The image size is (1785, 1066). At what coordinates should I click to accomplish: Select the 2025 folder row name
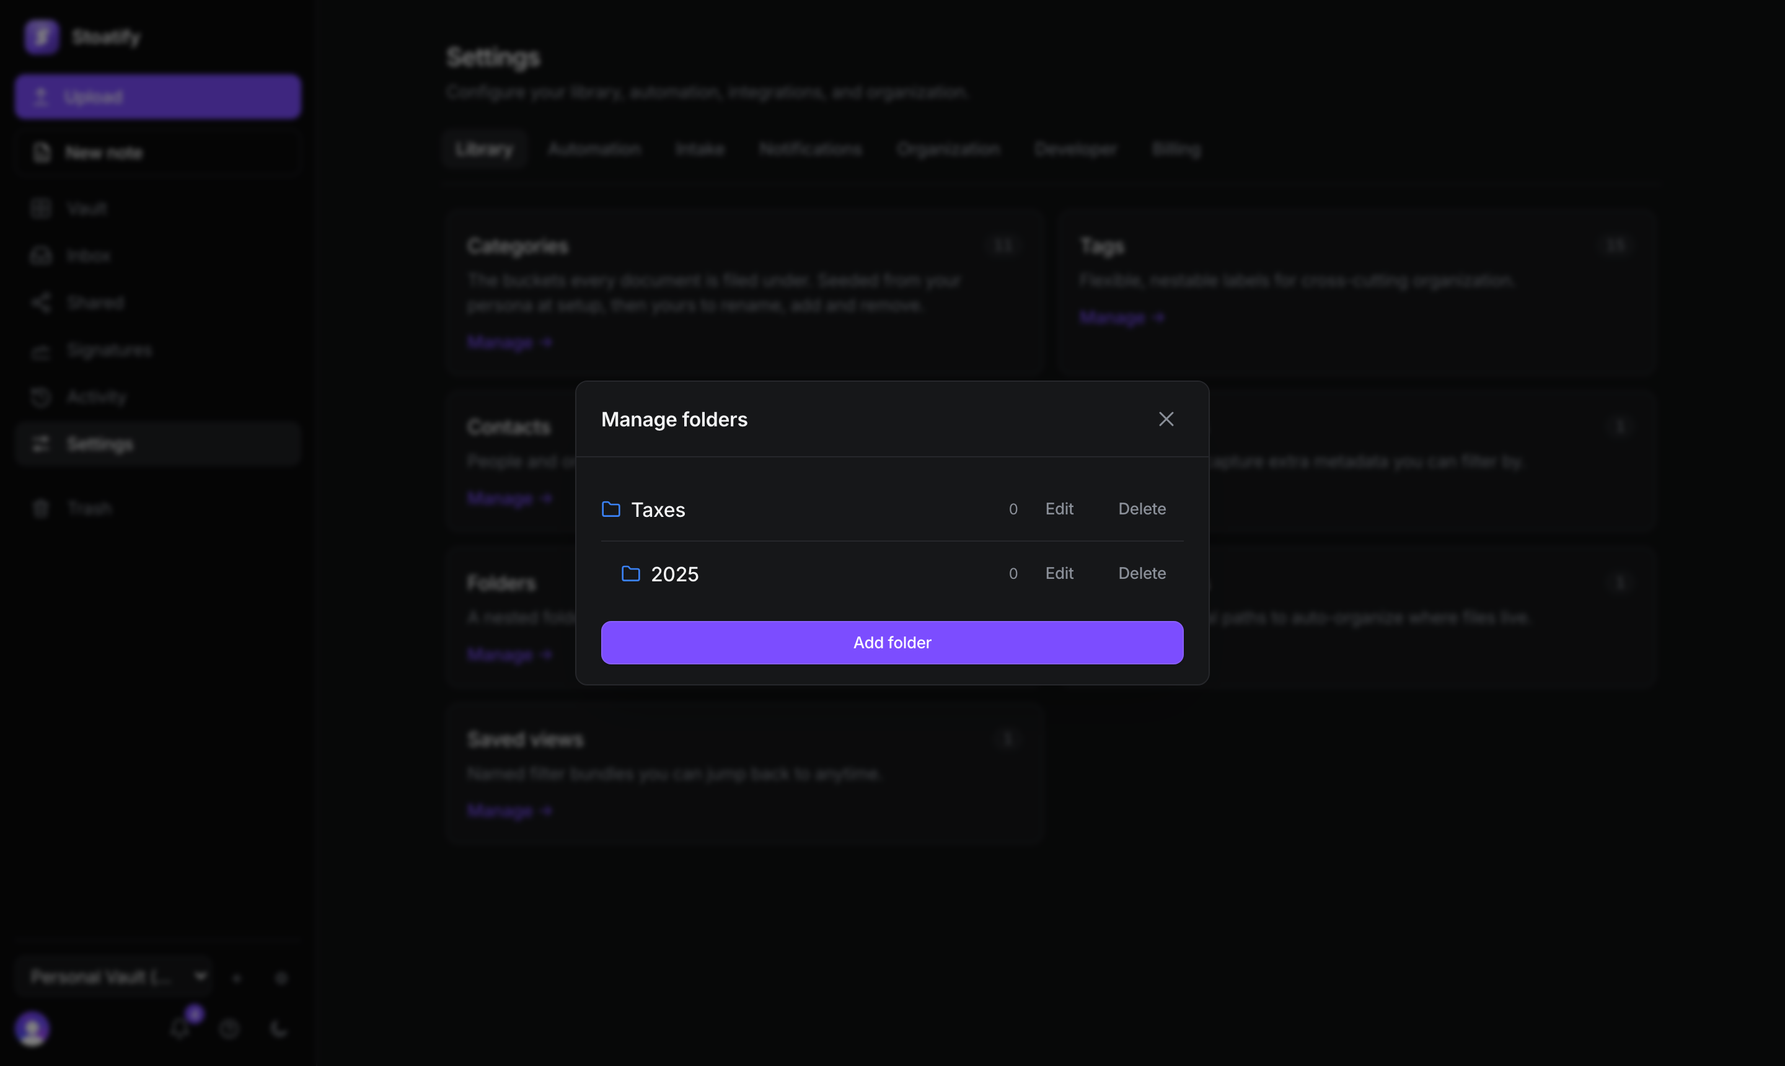[x=674, y=574]
